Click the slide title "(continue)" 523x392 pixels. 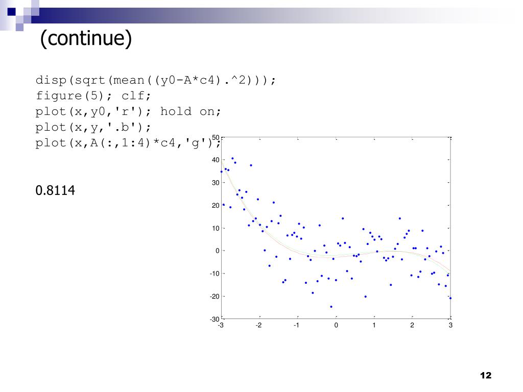click(86, 38)
